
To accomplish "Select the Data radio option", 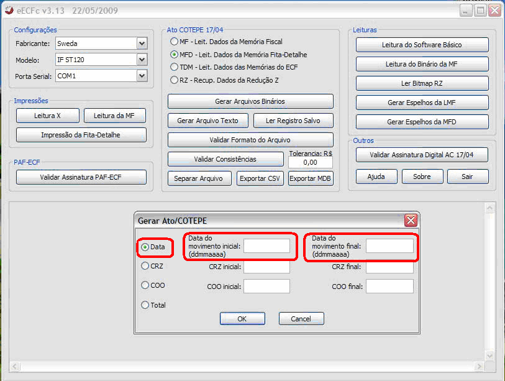I will pyautogui.click(x=145, y=247).
